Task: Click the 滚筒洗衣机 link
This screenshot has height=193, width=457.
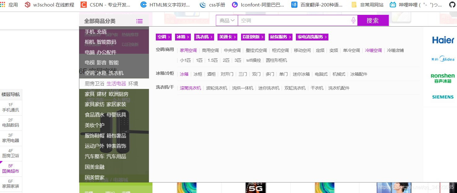Action: (x=191, y=88)
